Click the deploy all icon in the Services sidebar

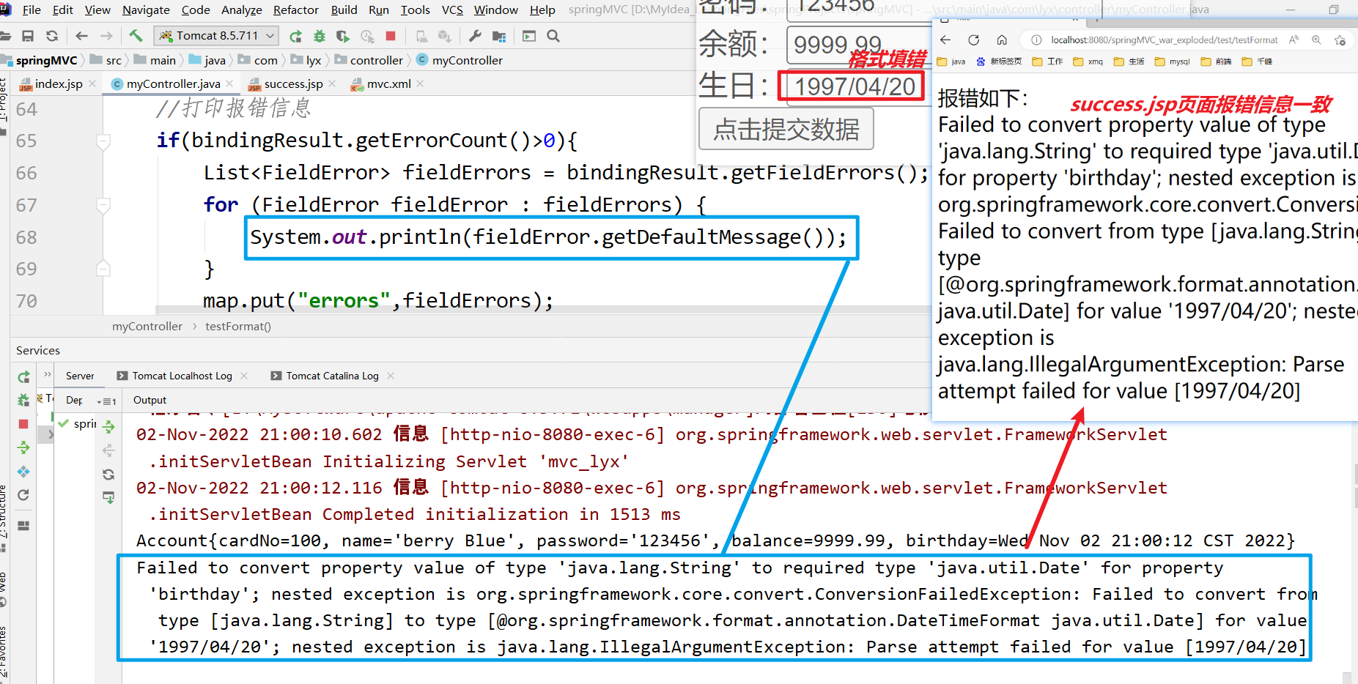(23, 447)
